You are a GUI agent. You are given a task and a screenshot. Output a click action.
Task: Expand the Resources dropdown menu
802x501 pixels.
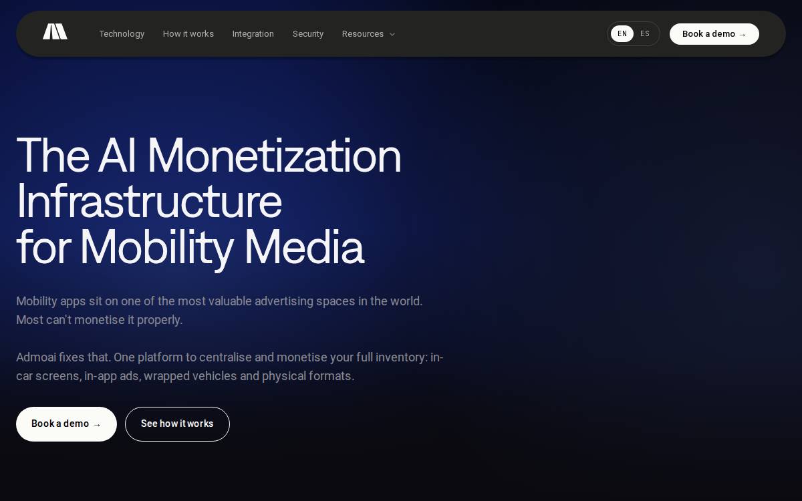tap(368, 34)
